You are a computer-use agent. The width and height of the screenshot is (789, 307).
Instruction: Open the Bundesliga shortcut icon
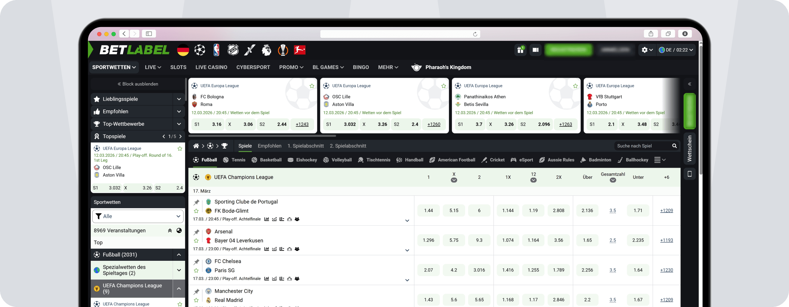click(x=299, y=50)
